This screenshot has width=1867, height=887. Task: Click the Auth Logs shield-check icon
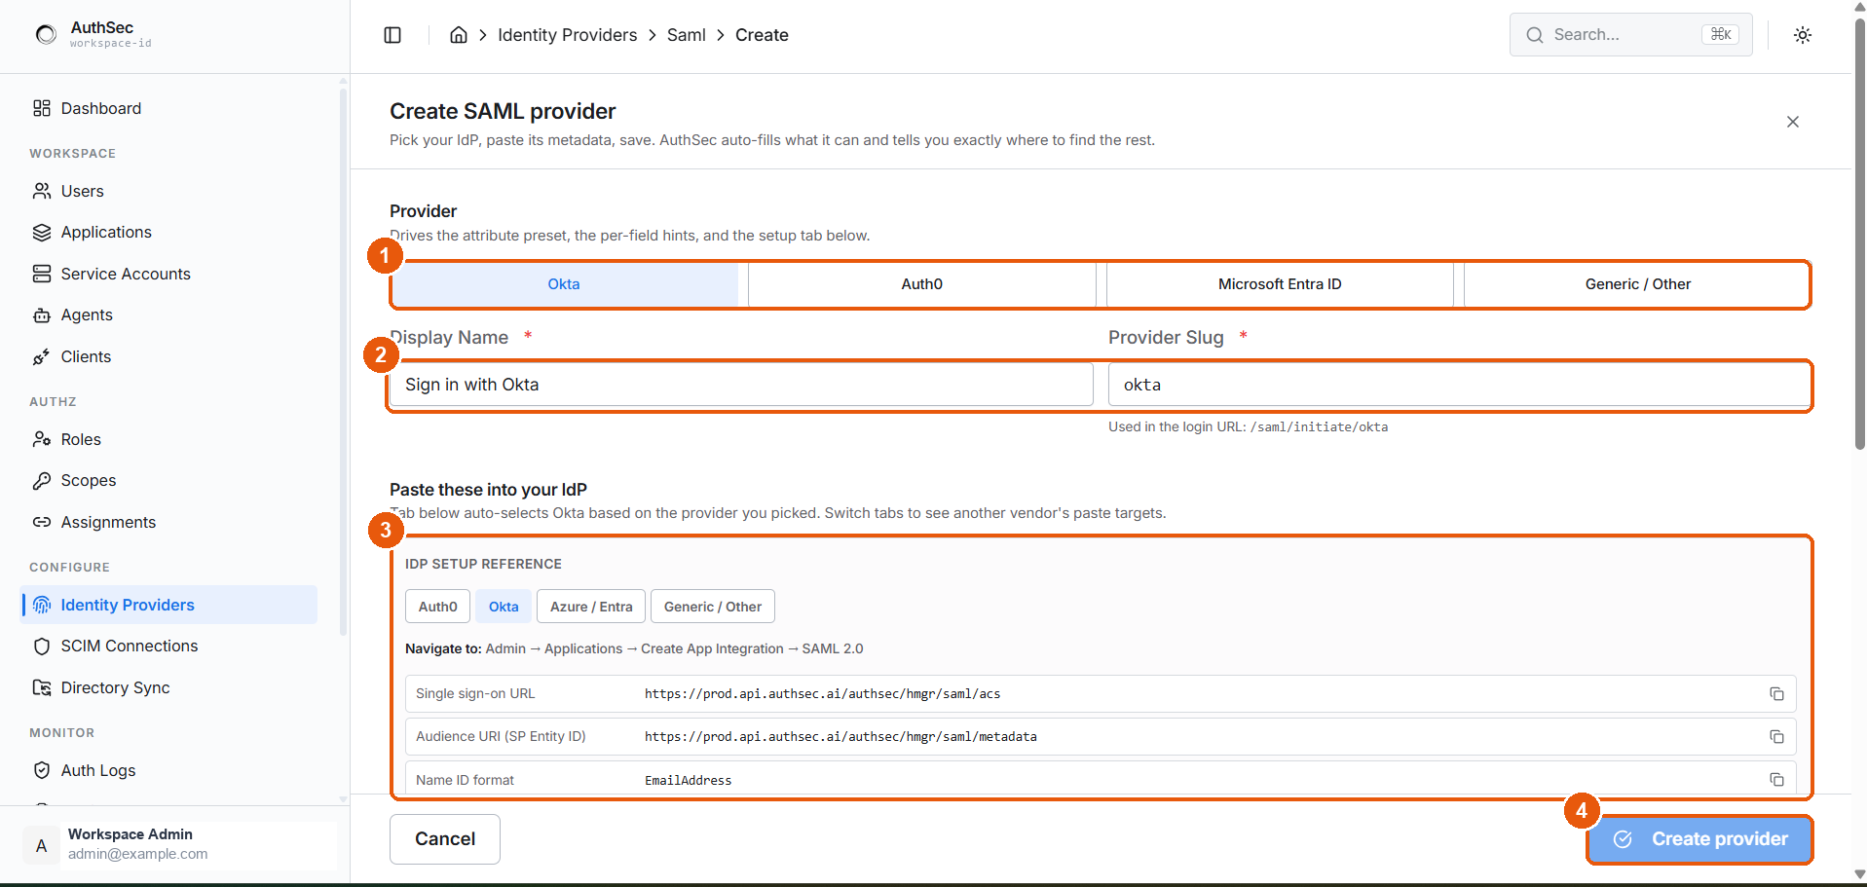coord(42,770)
